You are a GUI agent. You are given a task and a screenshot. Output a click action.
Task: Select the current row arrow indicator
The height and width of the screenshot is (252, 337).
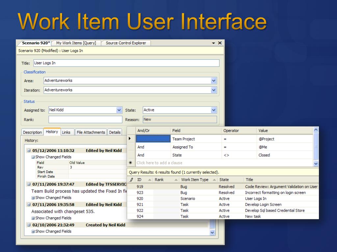tap(130, 139)
